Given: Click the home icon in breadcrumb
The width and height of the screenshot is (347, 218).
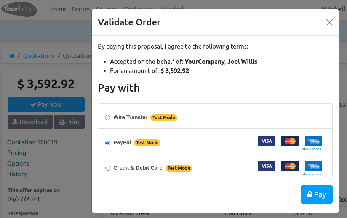Looking at the screenshot, I should point(12,56).
